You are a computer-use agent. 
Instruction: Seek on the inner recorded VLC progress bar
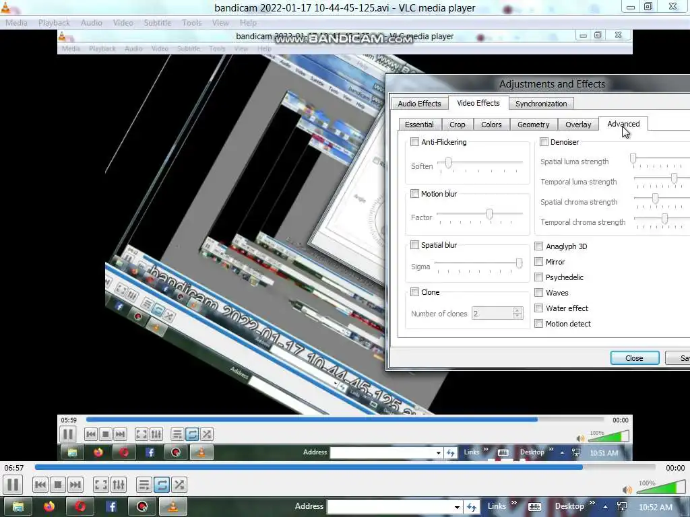346,419
